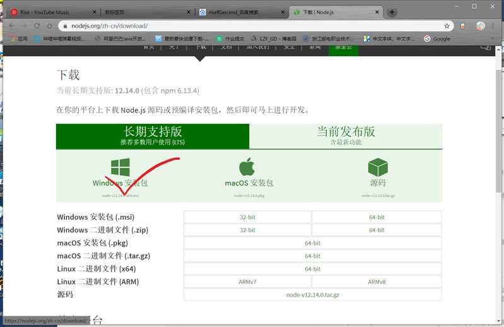
Task: Close the Baidu search tab
Action: pyautogui.click(x=283, y=12)
